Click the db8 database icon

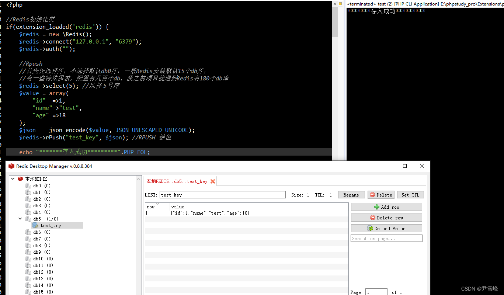(28, 245)
